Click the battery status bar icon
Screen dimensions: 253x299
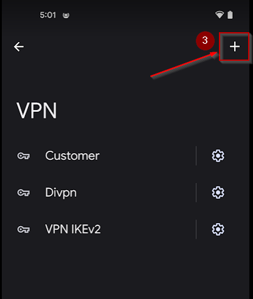pyautogui.click(x=230, y=15)
